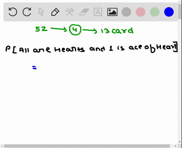Click the vertical scrollbar thumb
The width and height of the screenshot is (182, 148).
[180, 12]
